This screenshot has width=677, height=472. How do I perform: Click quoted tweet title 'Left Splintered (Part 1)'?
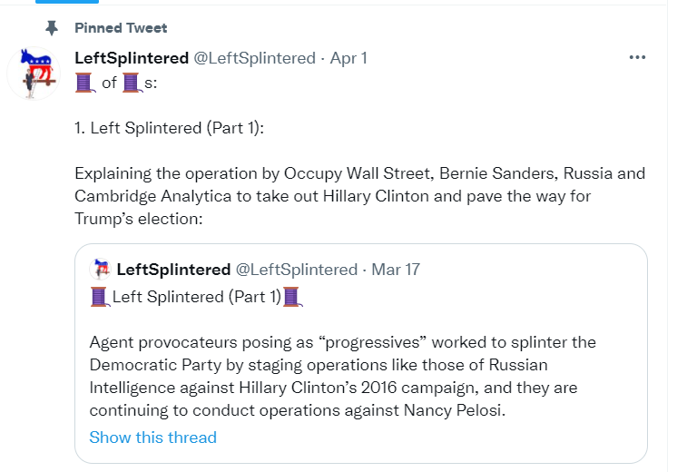(x=196, y=296)
